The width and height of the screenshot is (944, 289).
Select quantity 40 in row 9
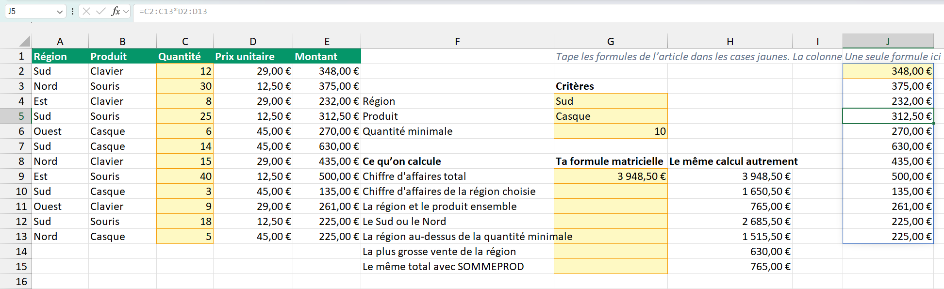click(x=185, y=176)
